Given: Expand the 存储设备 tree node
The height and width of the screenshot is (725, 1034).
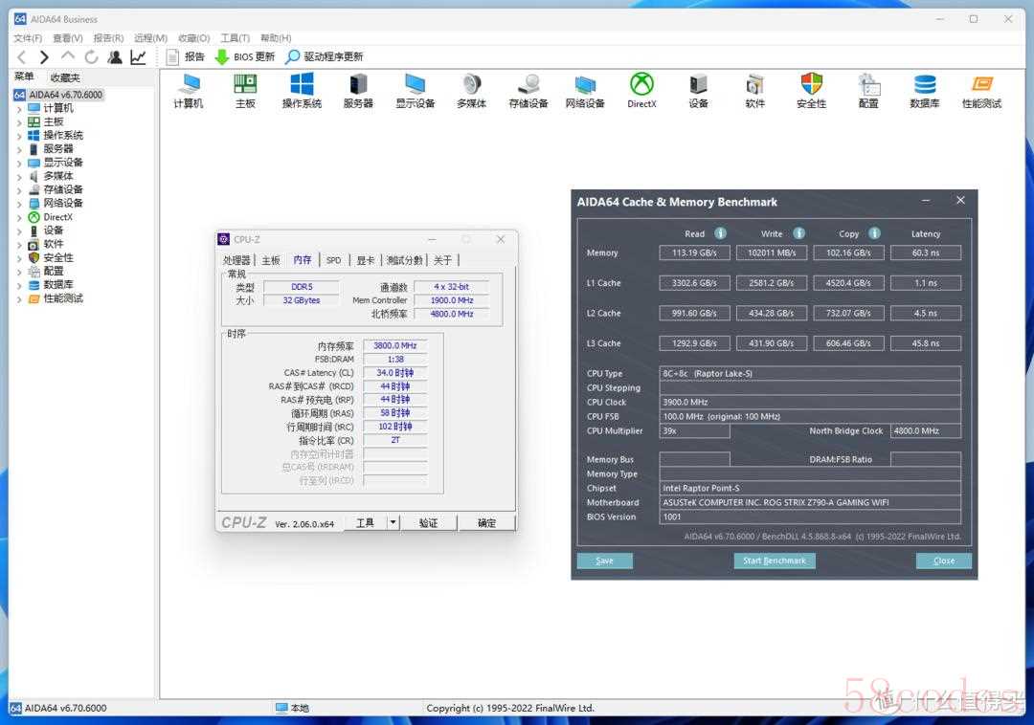Looking at the screenshot, I should (x=19, y=190).
